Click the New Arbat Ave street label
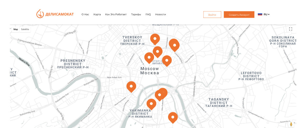The width and height of the screenshot is (306, 128). click(x=114, y=77)
